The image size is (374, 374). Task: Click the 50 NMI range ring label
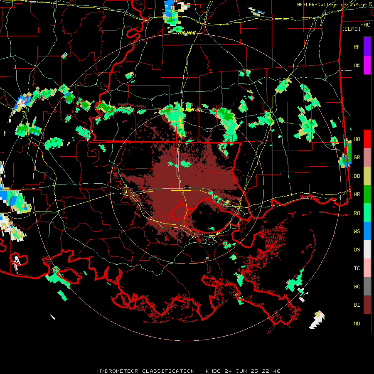click(x=187, y=110)
